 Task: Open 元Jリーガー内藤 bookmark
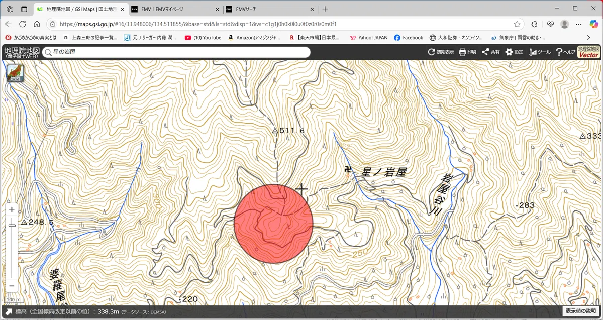150,38
